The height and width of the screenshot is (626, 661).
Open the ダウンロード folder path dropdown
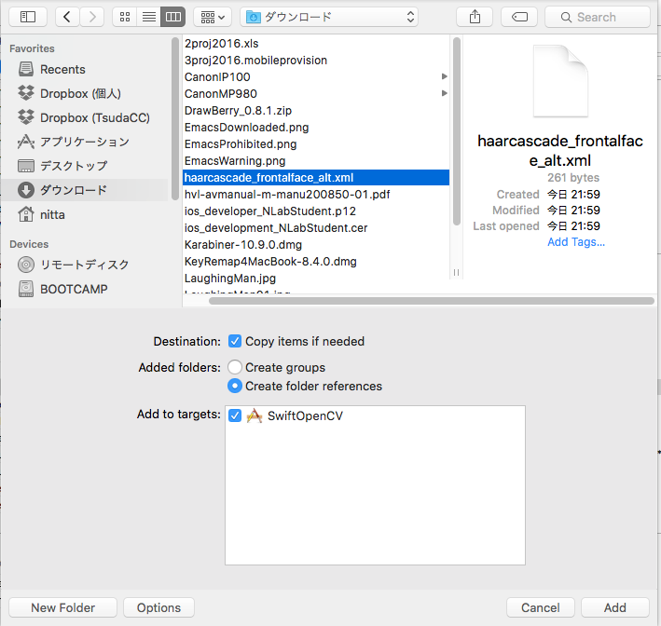329,17
